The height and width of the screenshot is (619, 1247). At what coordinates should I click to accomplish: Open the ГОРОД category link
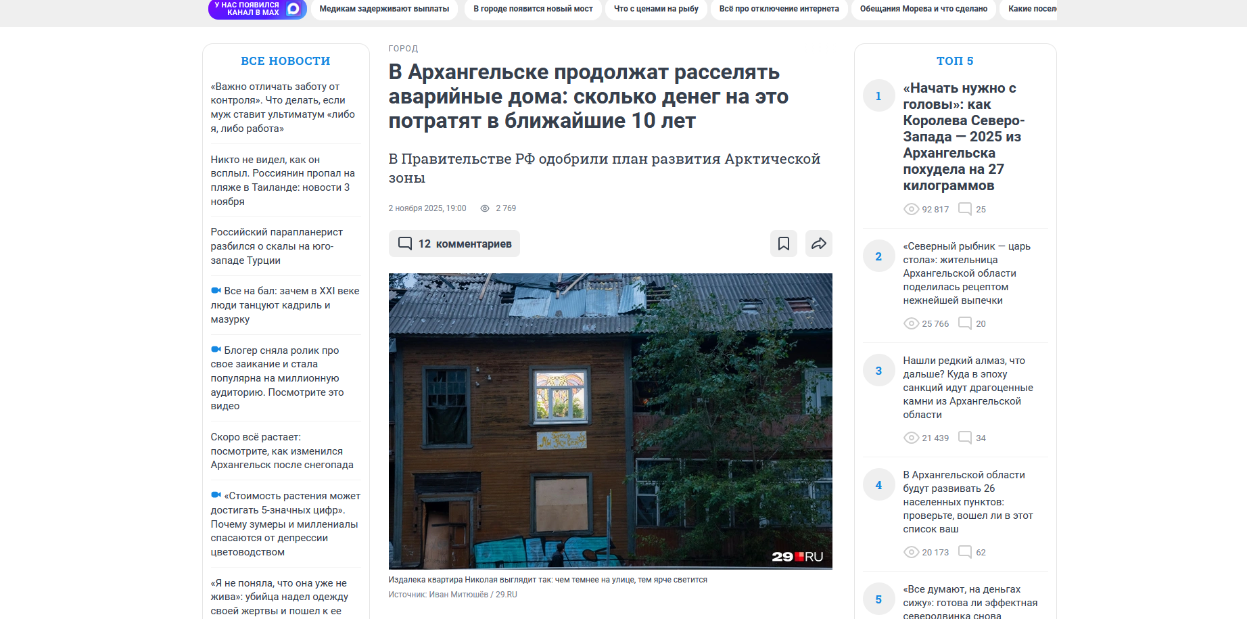click(403, 49)
